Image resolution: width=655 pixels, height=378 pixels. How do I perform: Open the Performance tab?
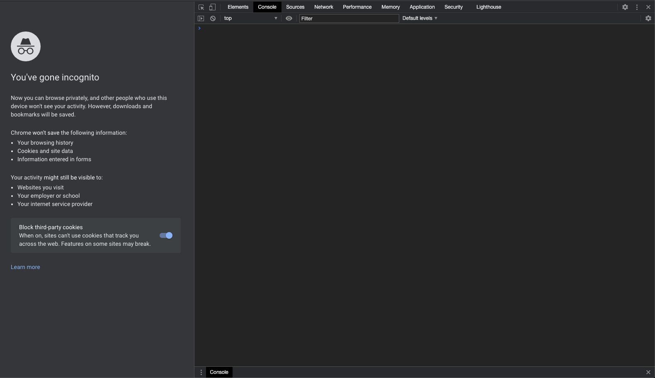click(x=357, y=7)
